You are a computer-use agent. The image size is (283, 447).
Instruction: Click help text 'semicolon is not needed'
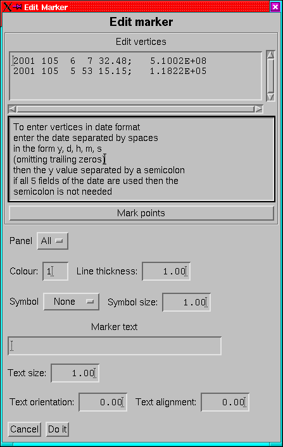tap(63, 192)
